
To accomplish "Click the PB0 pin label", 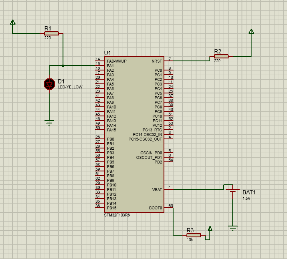I will 111,139.
